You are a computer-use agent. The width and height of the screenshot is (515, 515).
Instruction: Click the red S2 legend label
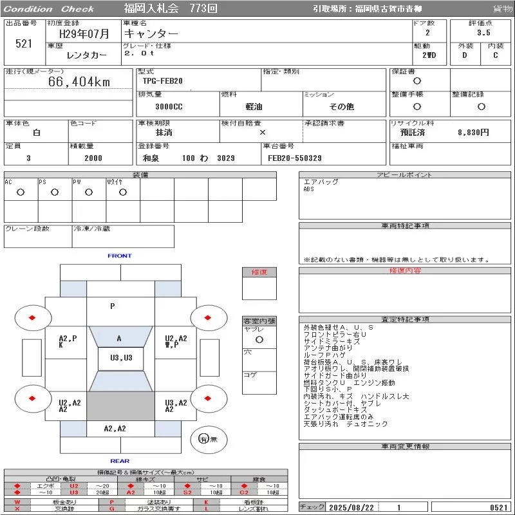click(x=187, y=492)
